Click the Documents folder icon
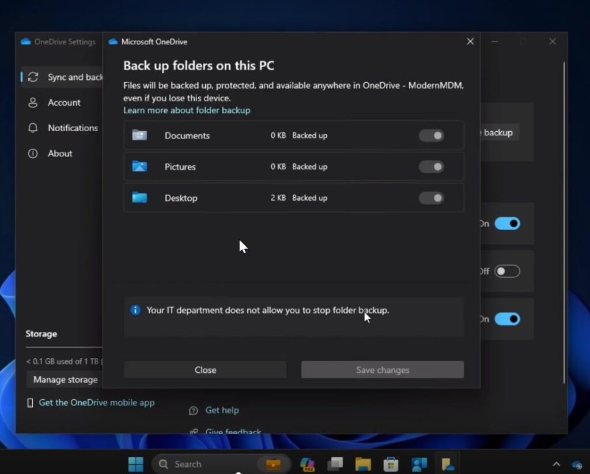The image size is (590, 474). pyautogui.click(x=139, y=136)
